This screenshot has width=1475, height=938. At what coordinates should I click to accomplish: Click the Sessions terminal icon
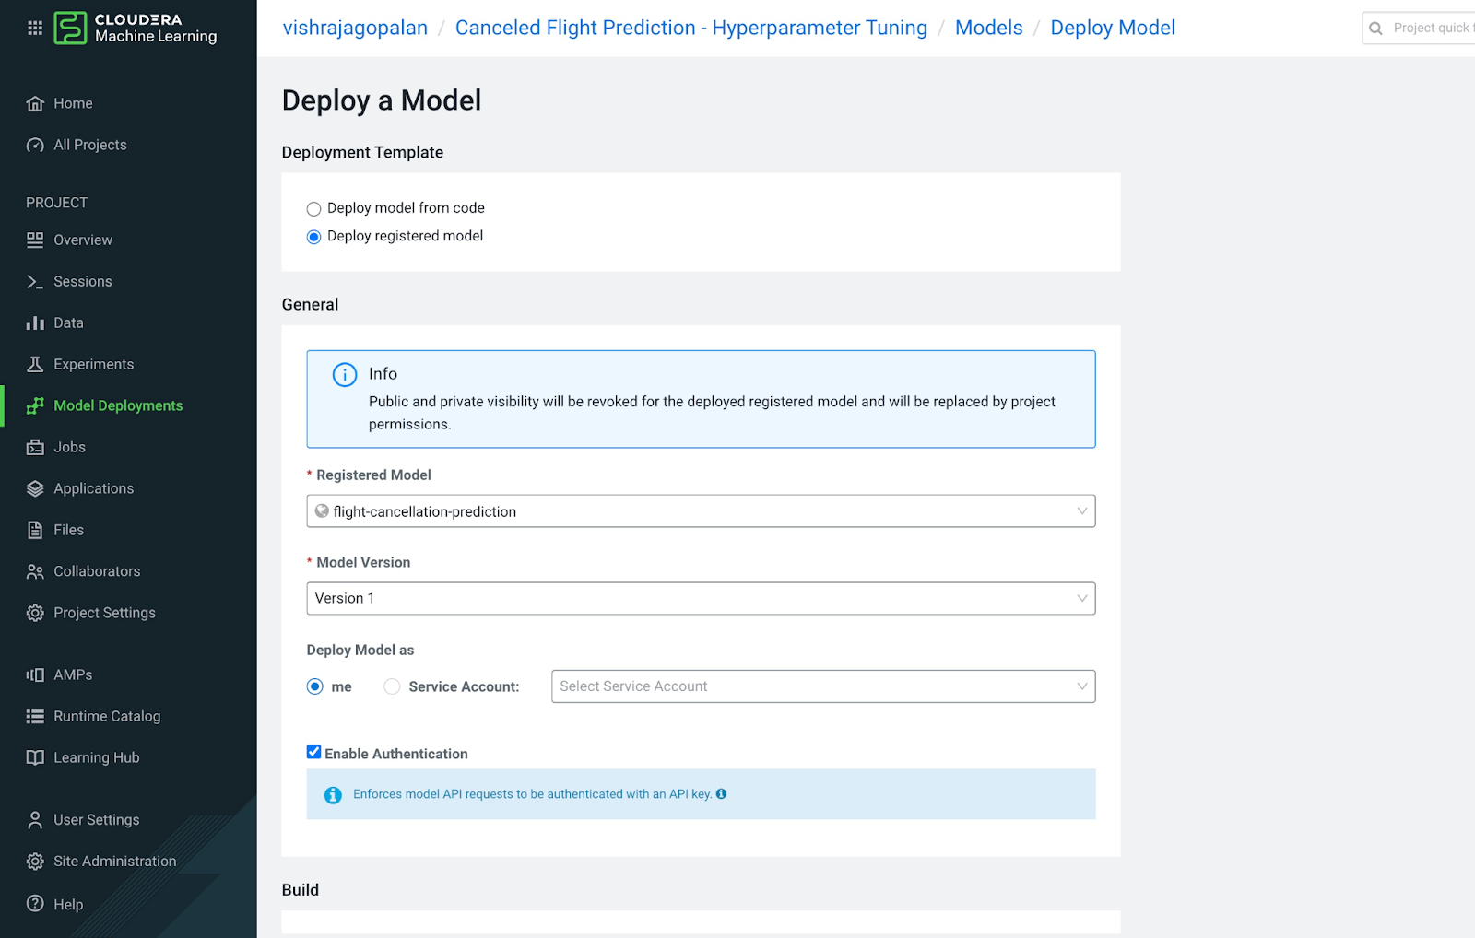(35, 282)
